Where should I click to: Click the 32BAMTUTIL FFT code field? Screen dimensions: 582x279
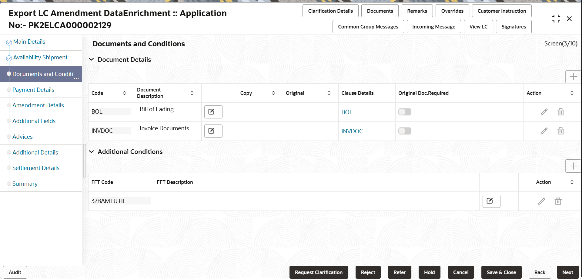tap(121, 201)
